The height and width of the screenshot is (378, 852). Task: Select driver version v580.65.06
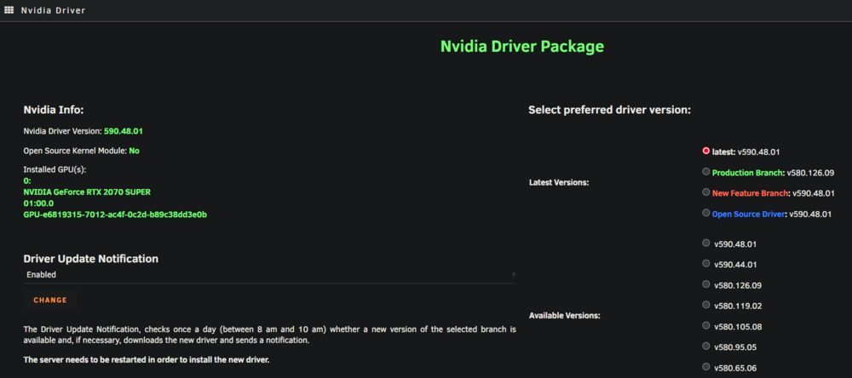705,367
